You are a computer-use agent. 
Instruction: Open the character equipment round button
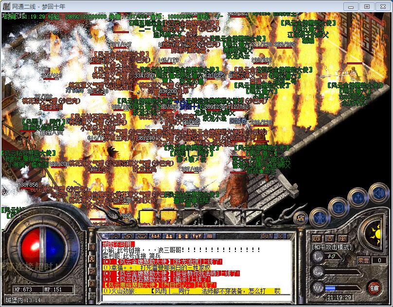[x=319, y=217]
